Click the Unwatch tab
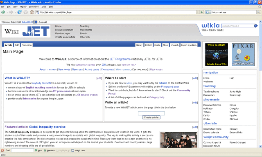 coord(175,45)
